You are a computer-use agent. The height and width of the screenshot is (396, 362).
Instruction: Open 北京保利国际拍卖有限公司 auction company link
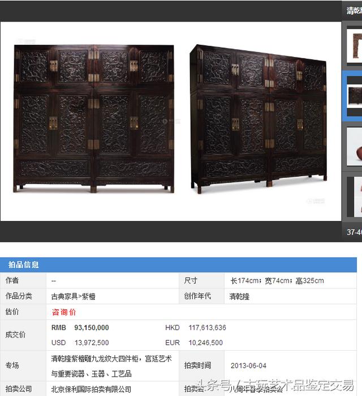(91, 389)
